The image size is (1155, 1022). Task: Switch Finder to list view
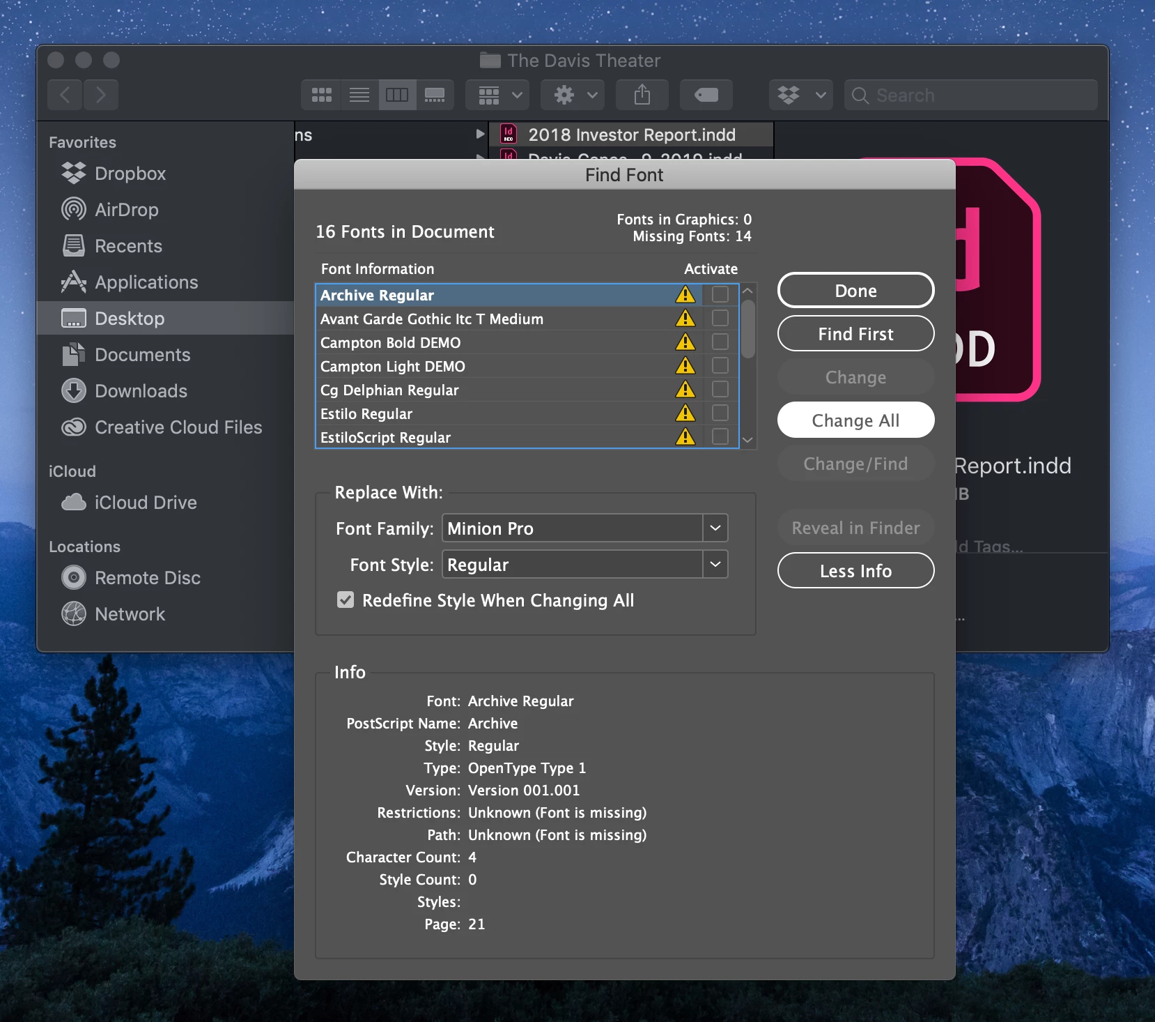tap(359, 95)
